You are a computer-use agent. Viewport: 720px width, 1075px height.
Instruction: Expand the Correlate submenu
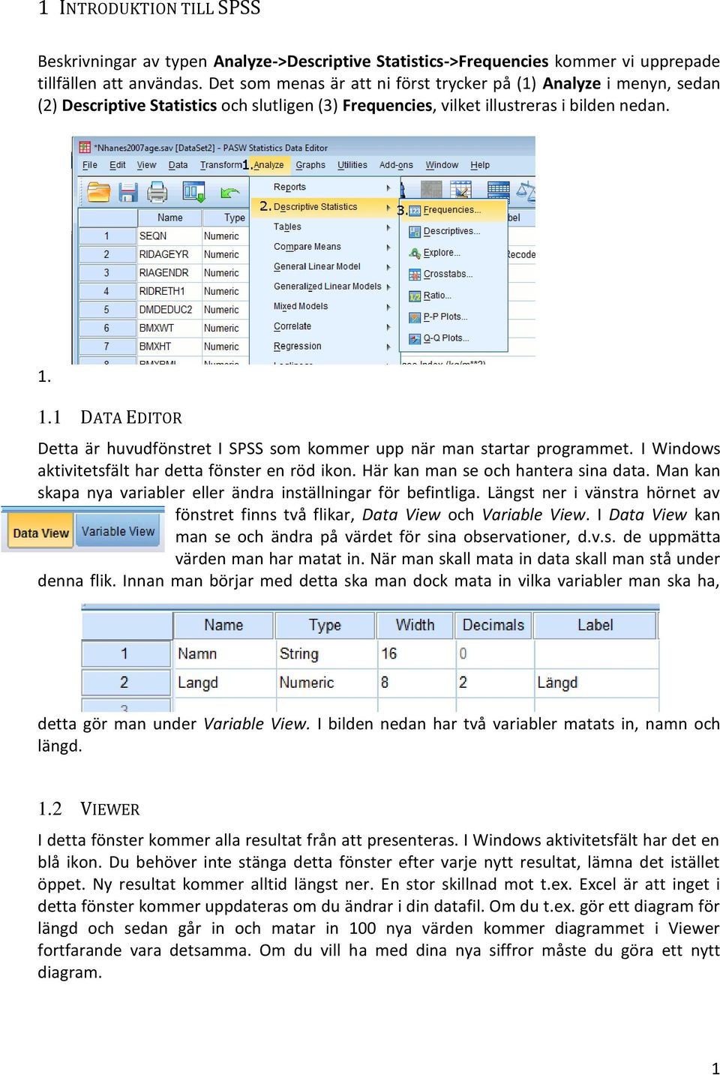(x=324, y=326)
